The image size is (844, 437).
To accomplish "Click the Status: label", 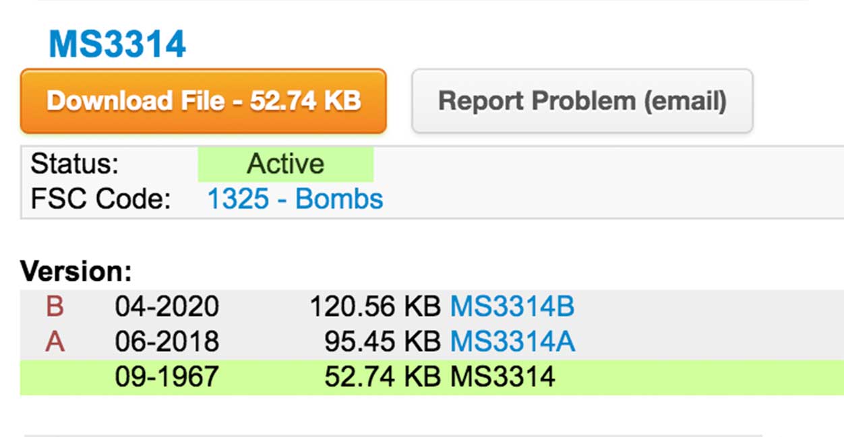I will (75, 164).
